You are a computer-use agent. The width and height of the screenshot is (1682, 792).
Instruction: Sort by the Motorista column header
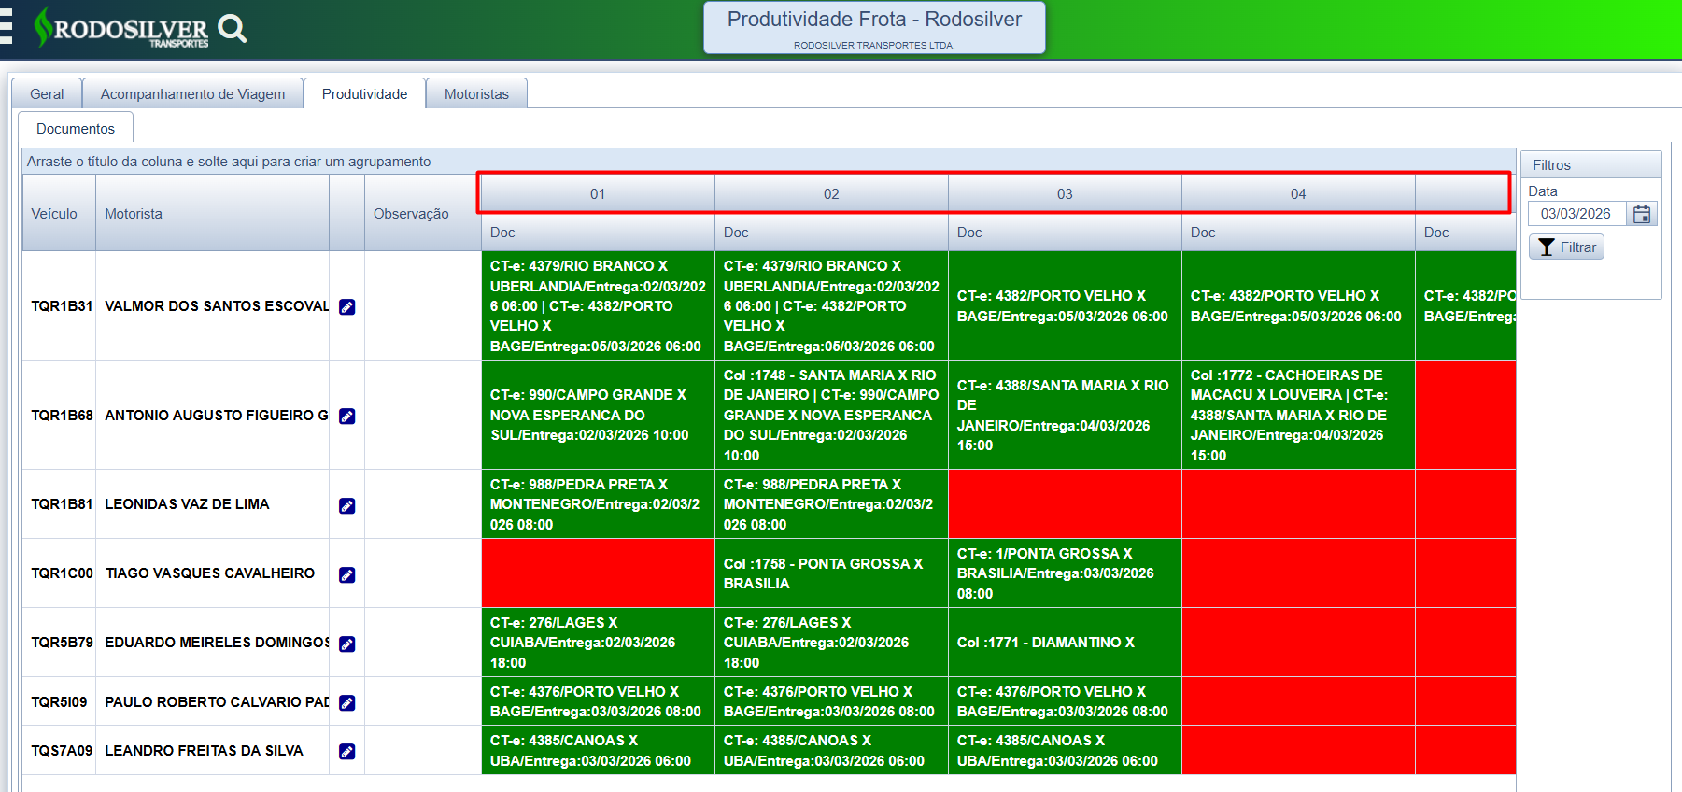click(x=134, y=214)
